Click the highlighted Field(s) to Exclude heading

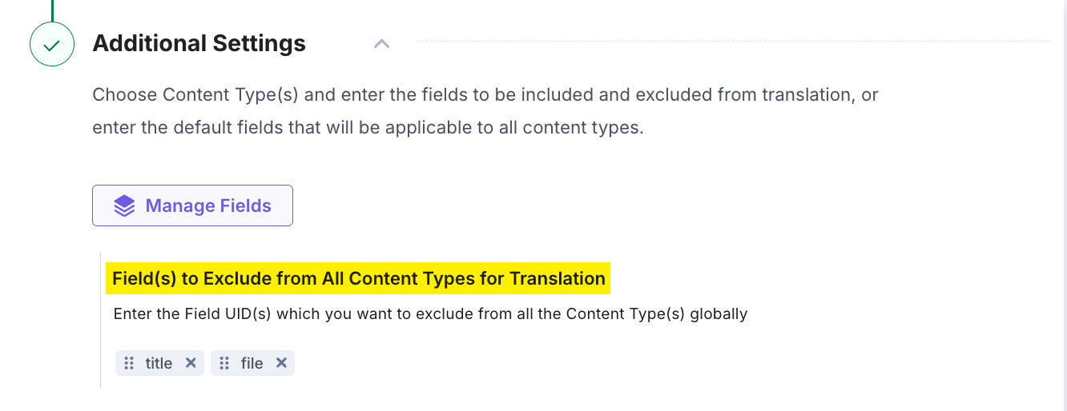point(358,278)
